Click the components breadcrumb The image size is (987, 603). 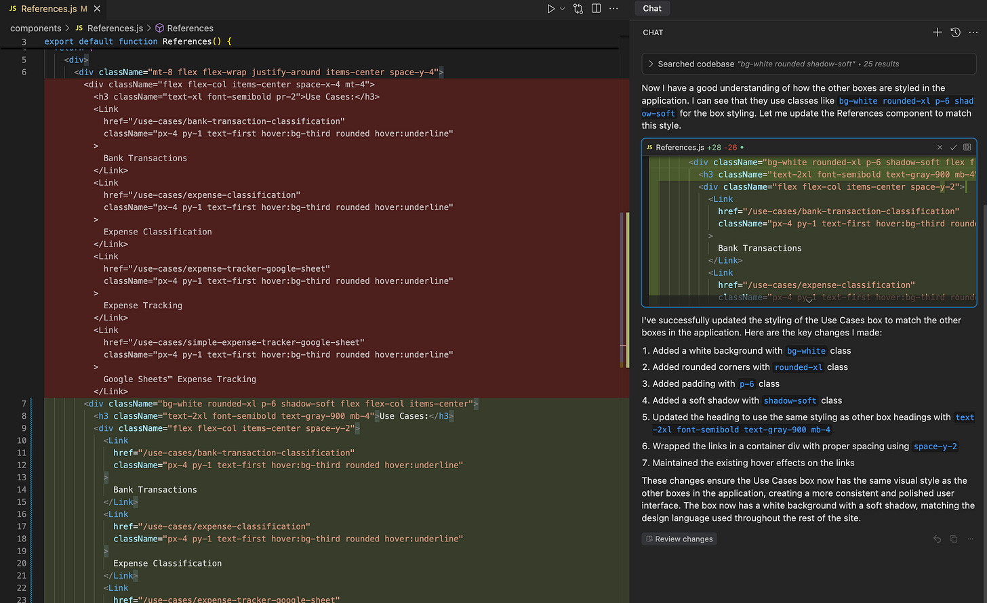point(35,28)
